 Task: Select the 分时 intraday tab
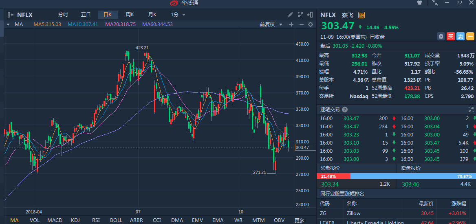[x=63, y=15]
